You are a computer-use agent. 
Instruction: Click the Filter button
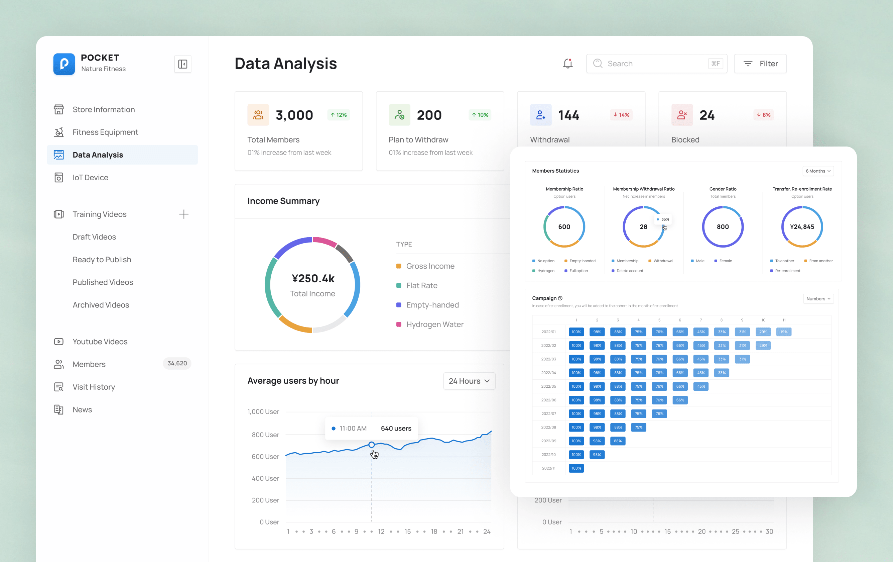coord(760,64)
